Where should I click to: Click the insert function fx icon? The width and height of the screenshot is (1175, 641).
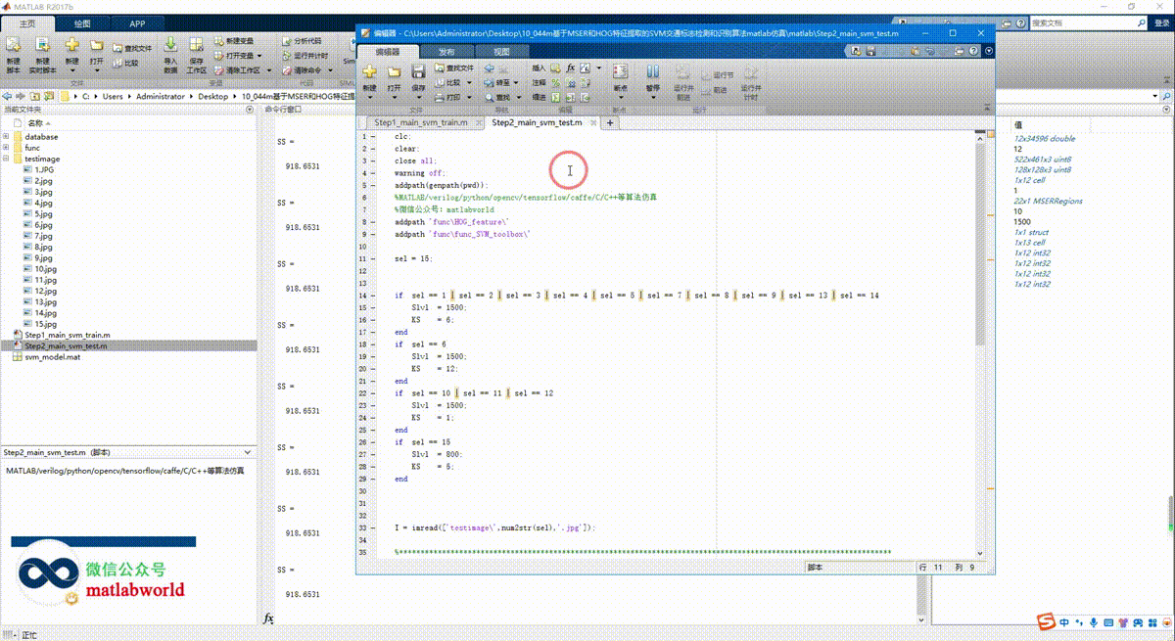pos(570,69)
